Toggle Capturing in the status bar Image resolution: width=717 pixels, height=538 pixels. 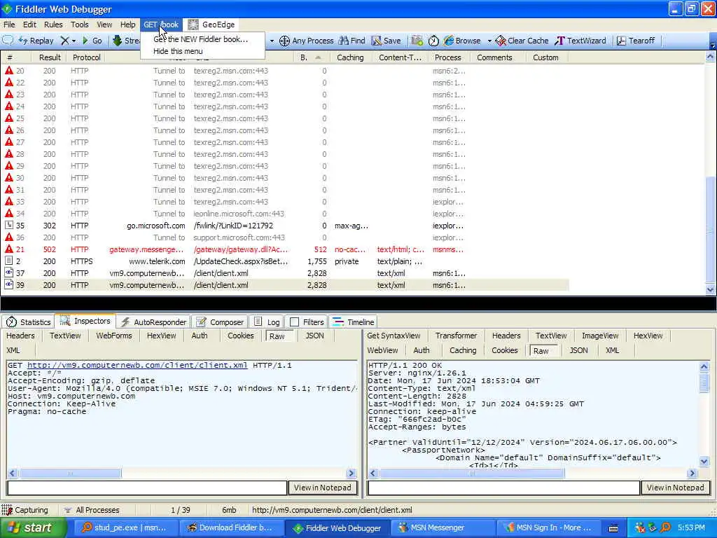pos(25,510)
